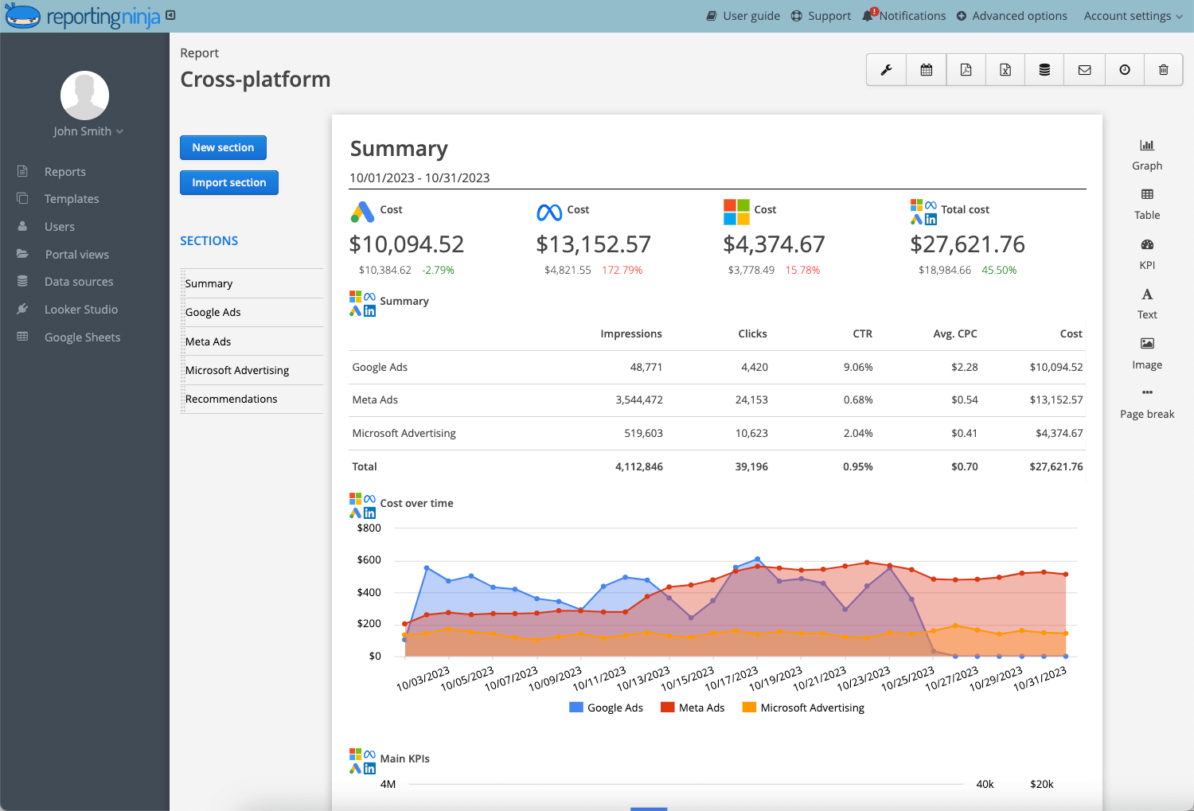This screenshot has width=1194, height=811.
Task: Open the Recommendations section
Action: pyautogui.click(x=231, y=398)
